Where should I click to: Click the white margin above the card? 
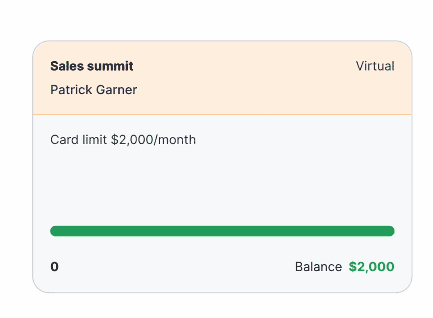pos(222,19)
